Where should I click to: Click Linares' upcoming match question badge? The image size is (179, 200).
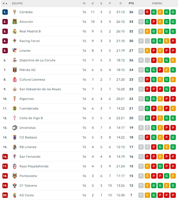tap(141, 51)
